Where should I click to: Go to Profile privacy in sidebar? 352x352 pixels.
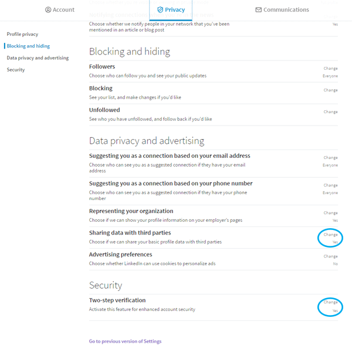coord(22,34)
